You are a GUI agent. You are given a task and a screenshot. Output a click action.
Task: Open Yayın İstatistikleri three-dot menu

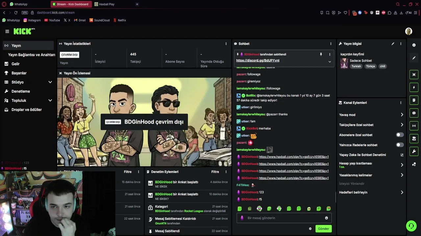point(226,44)
